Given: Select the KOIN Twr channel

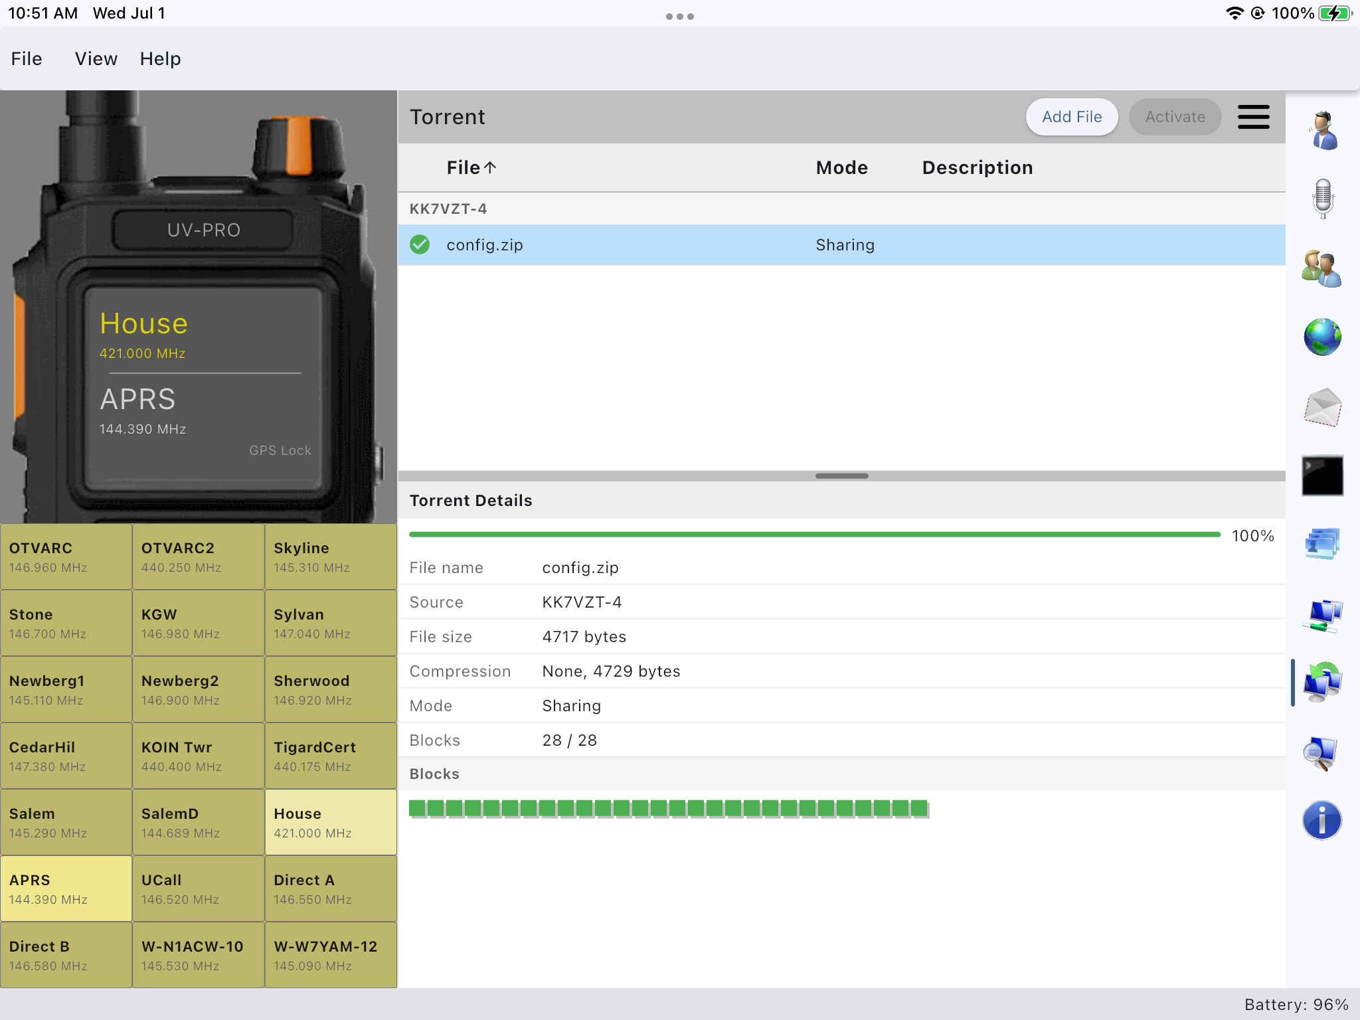Looking at the screenshot, I should (199, 756).
